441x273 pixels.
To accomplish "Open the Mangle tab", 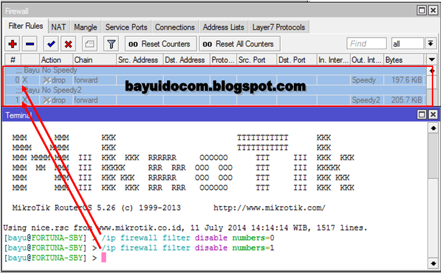I will [x=85, y=27].
